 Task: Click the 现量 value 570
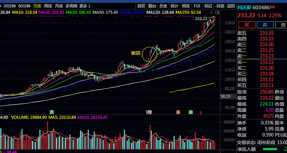click(270, 110)
